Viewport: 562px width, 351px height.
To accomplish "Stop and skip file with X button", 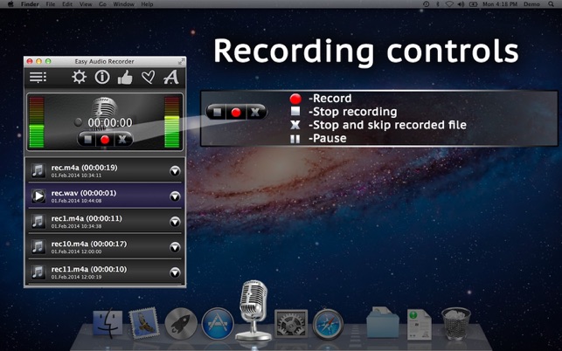I will pyautogui.click(x=122, y=140).
